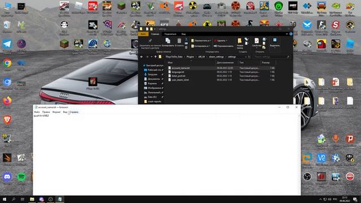Image resolution: width=361 pixels, height=203 pixels.
Task: Open Выделить dropdown in Explorer ribbon
Action: click(x=275, y=43)
